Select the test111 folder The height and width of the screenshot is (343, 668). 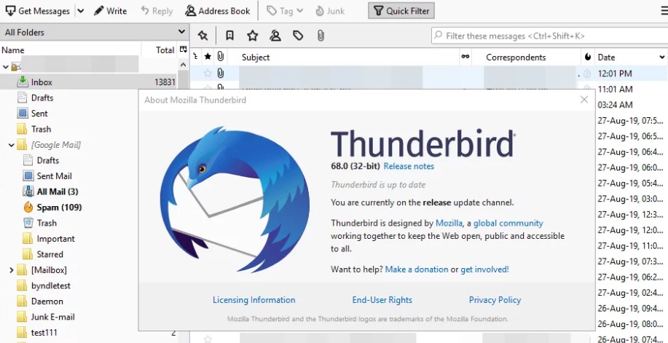[44, 332]
